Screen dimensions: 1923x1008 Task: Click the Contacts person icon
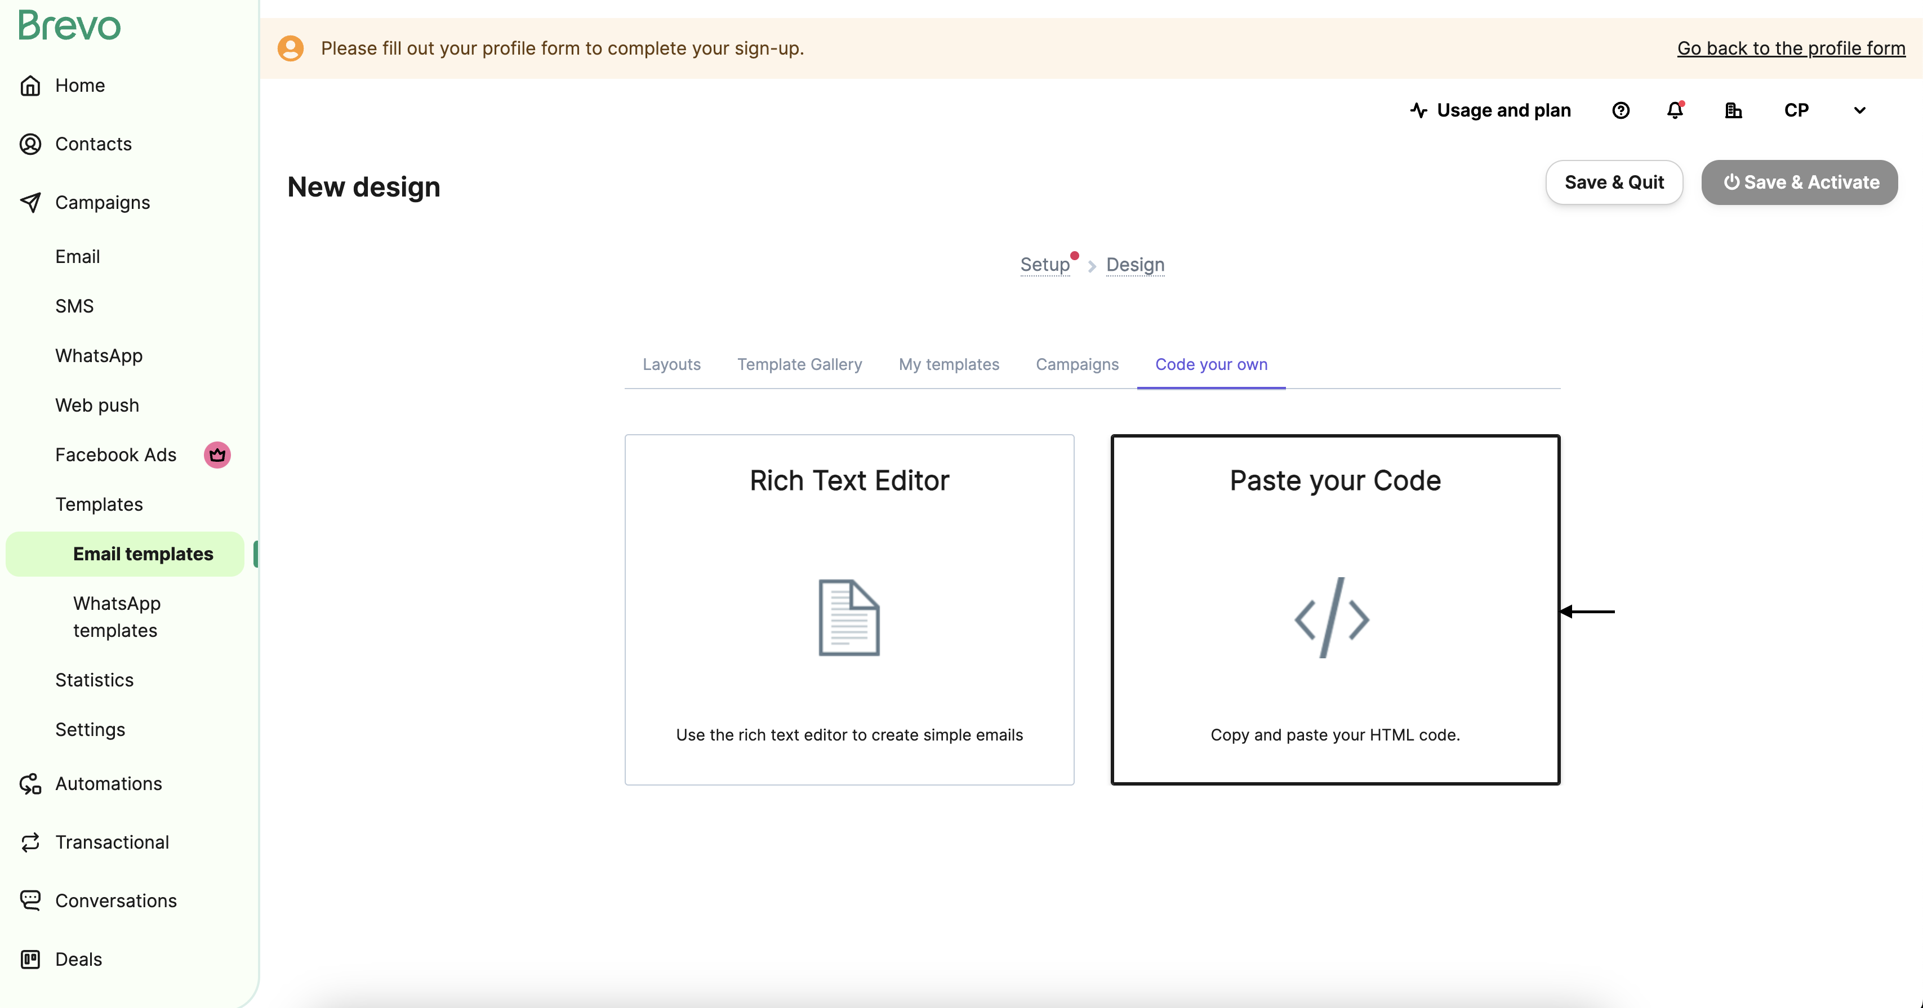coord(30,144)
